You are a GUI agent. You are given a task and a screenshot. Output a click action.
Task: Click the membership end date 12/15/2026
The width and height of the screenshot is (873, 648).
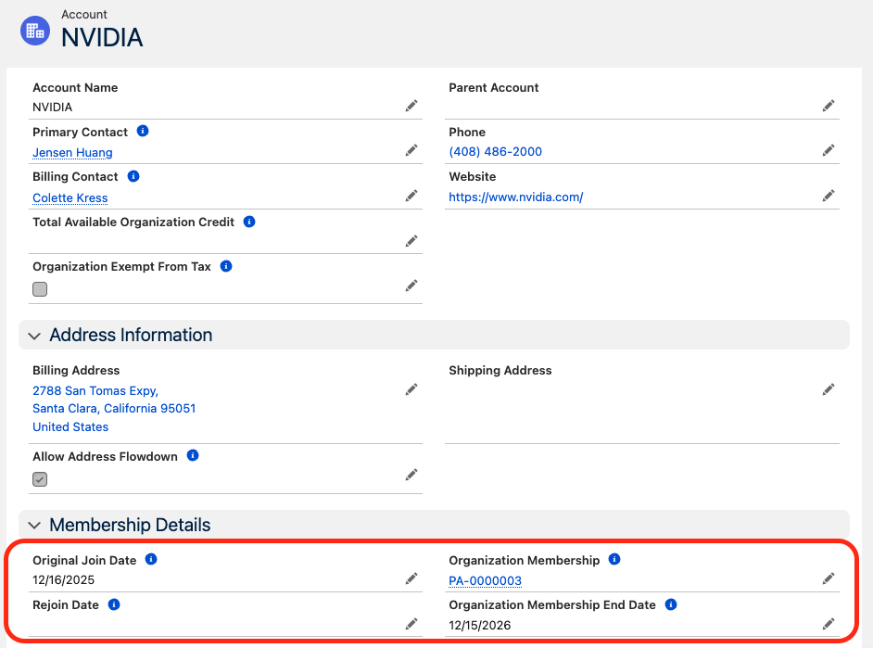[x=480, y=625]
